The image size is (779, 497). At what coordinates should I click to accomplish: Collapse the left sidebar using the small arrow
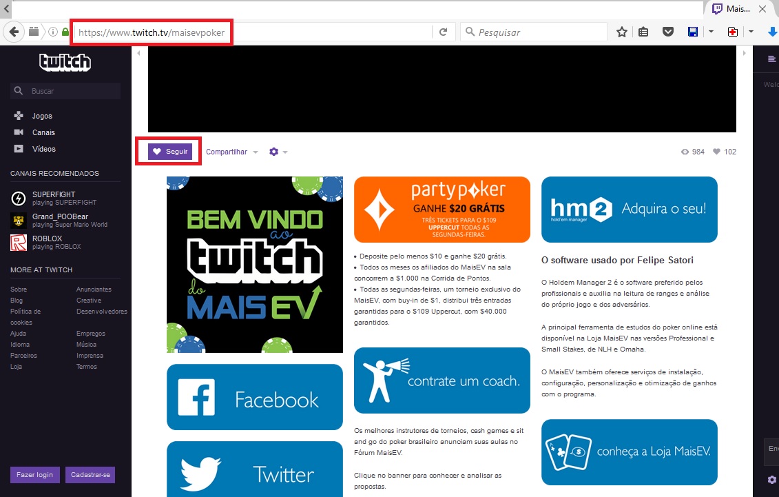coord(138,52)
